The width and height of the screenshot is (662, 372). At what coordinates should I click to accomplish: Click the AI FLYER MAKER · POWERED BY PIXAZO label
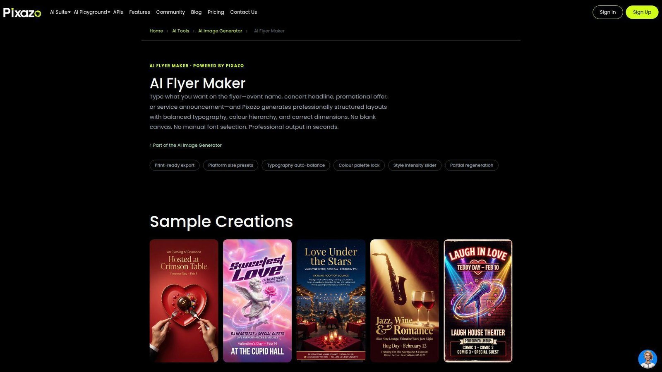[x=197, y=66]
